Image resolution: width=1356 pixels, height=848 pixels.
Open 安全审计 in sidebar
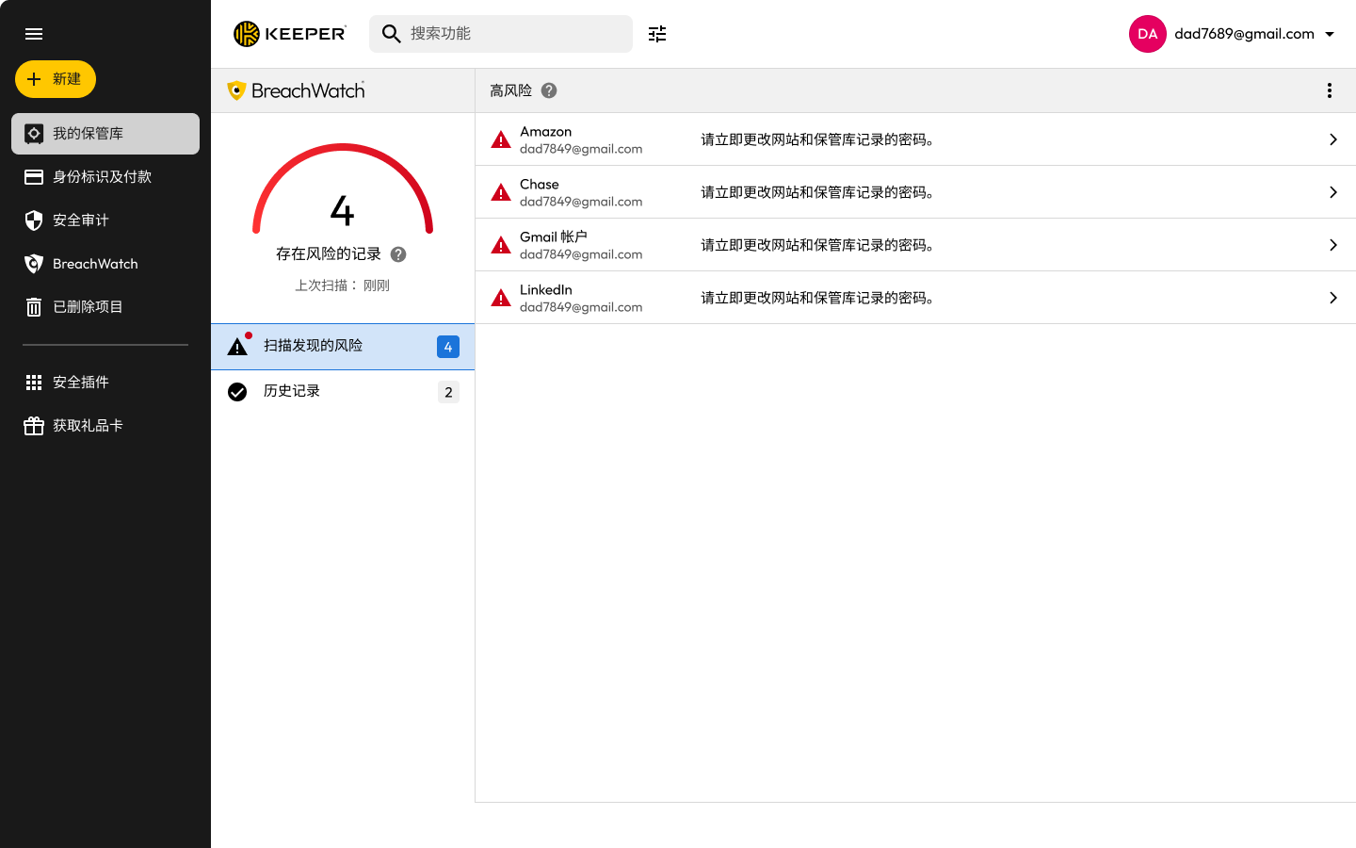pyautogui.click(x=105, y=220)
